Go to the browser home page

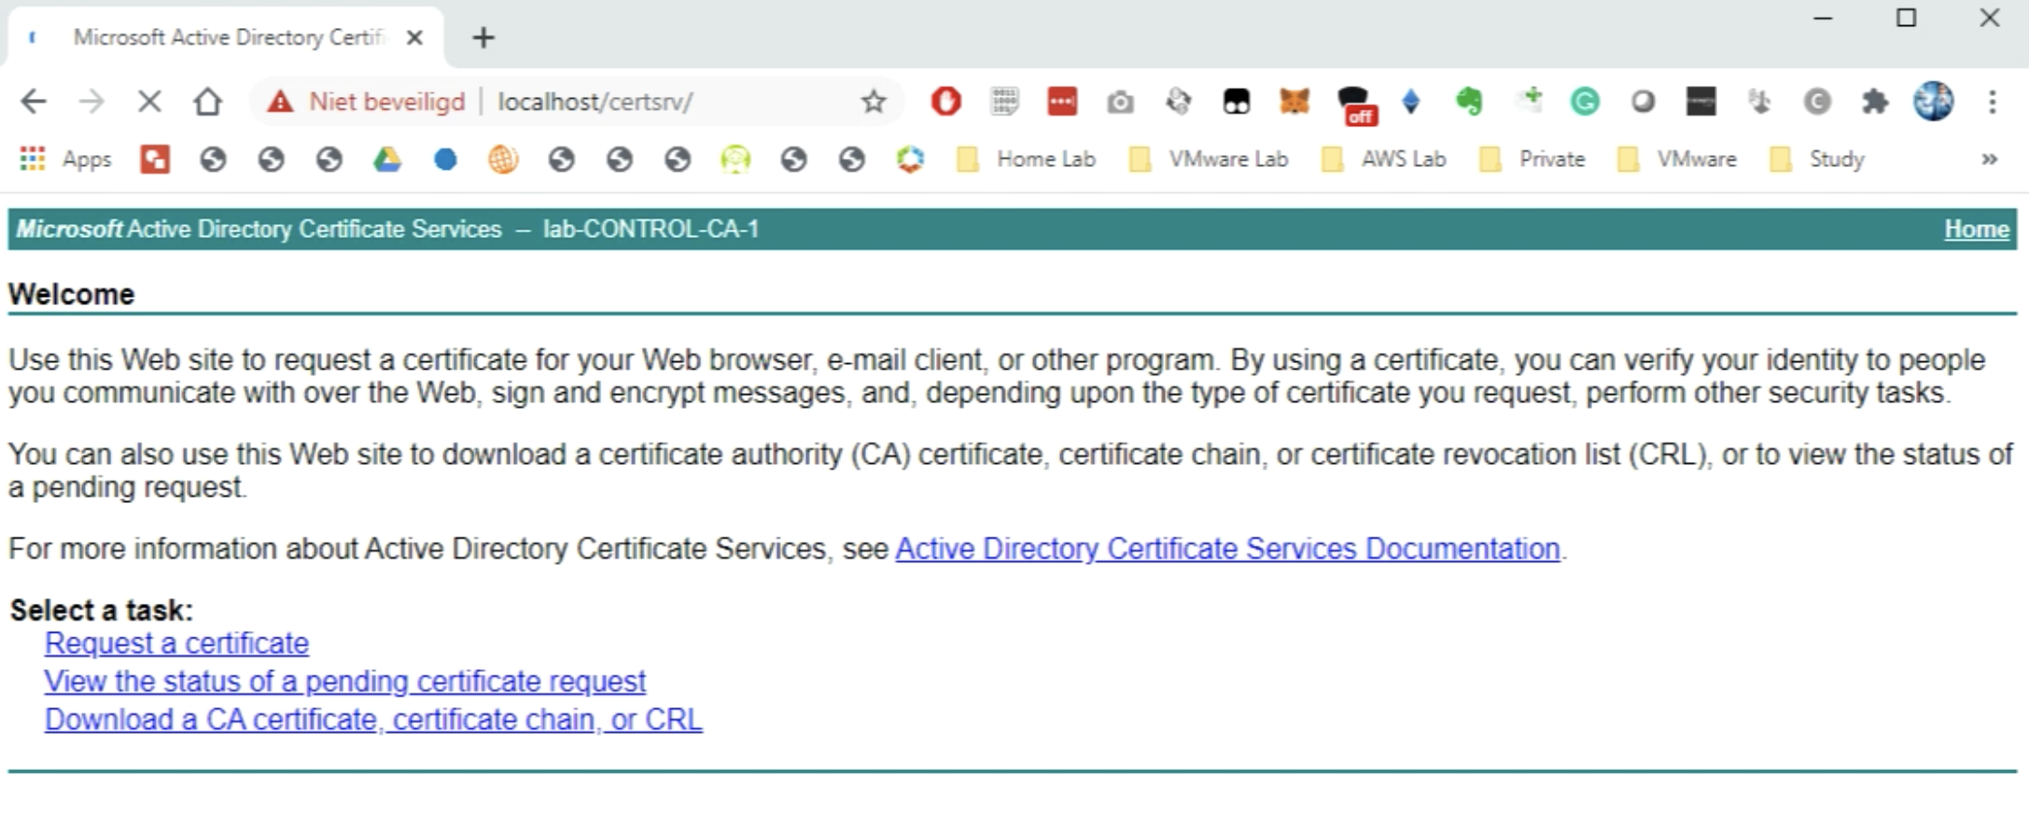pos(207,101)
